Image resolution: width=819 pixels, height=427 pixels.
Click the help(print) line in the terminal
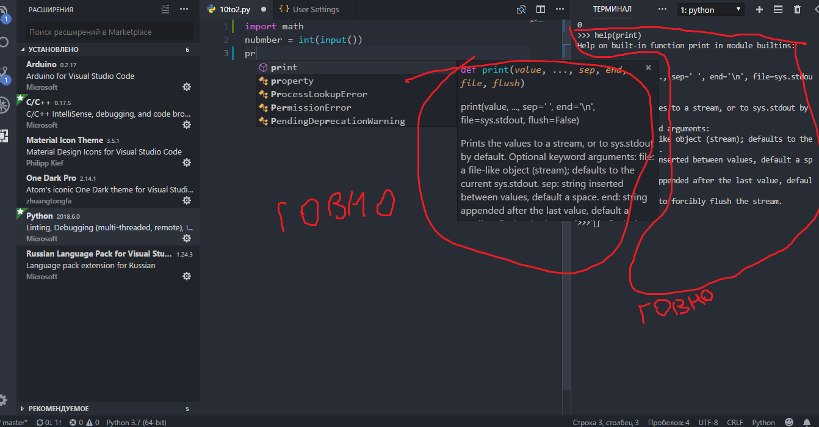[609, 35]
